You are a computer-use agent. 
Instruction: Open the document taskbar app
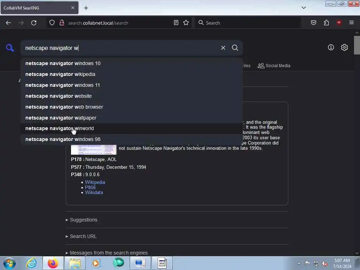162,263
